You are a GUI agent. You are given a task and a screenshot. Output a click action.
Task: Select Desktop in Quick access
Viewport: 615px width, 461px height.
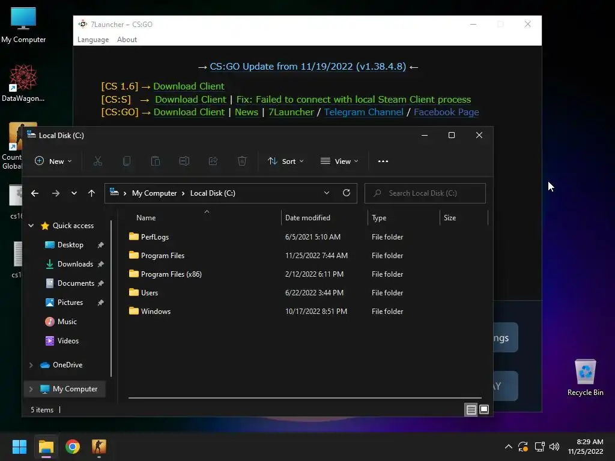[x=70, y=245]
